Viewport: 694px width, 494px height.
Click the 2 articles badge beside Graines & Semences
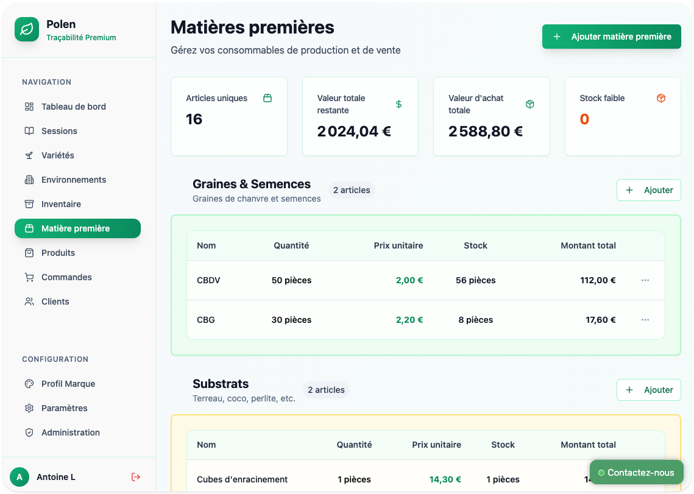coord(352,190)
